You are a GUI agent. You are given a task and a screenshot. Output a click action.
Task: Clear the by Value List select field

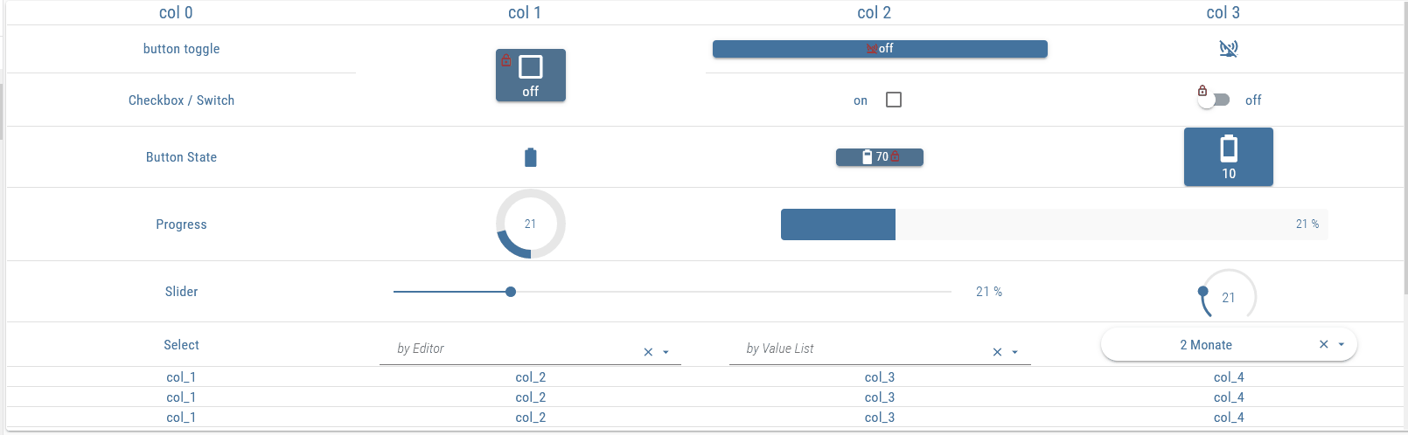(x=997, y=352)
